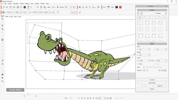Image resolution: width=178 pixels, height=100 pixels.
Task: Open the Animation menu
Action: 16,4
